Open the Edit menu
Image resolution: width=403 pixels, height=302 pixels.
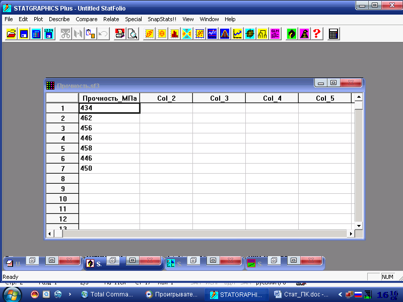(x=23, y=19)
